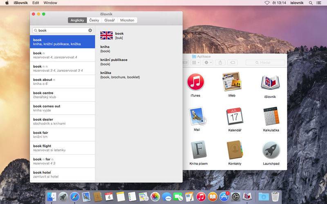The image size is (327, 204).
Task: Open the Trash in the dock
Action: coord(275,197)
